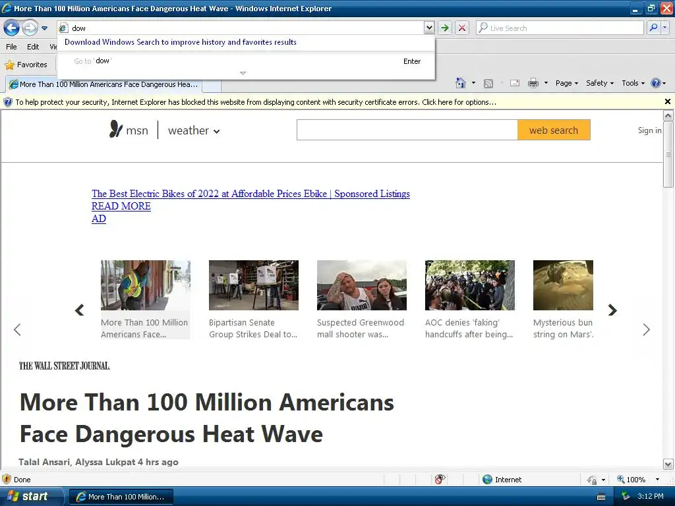This screenshot has width=675, height=506.
Task: Close the security information bar
Action: pos(667,101)
